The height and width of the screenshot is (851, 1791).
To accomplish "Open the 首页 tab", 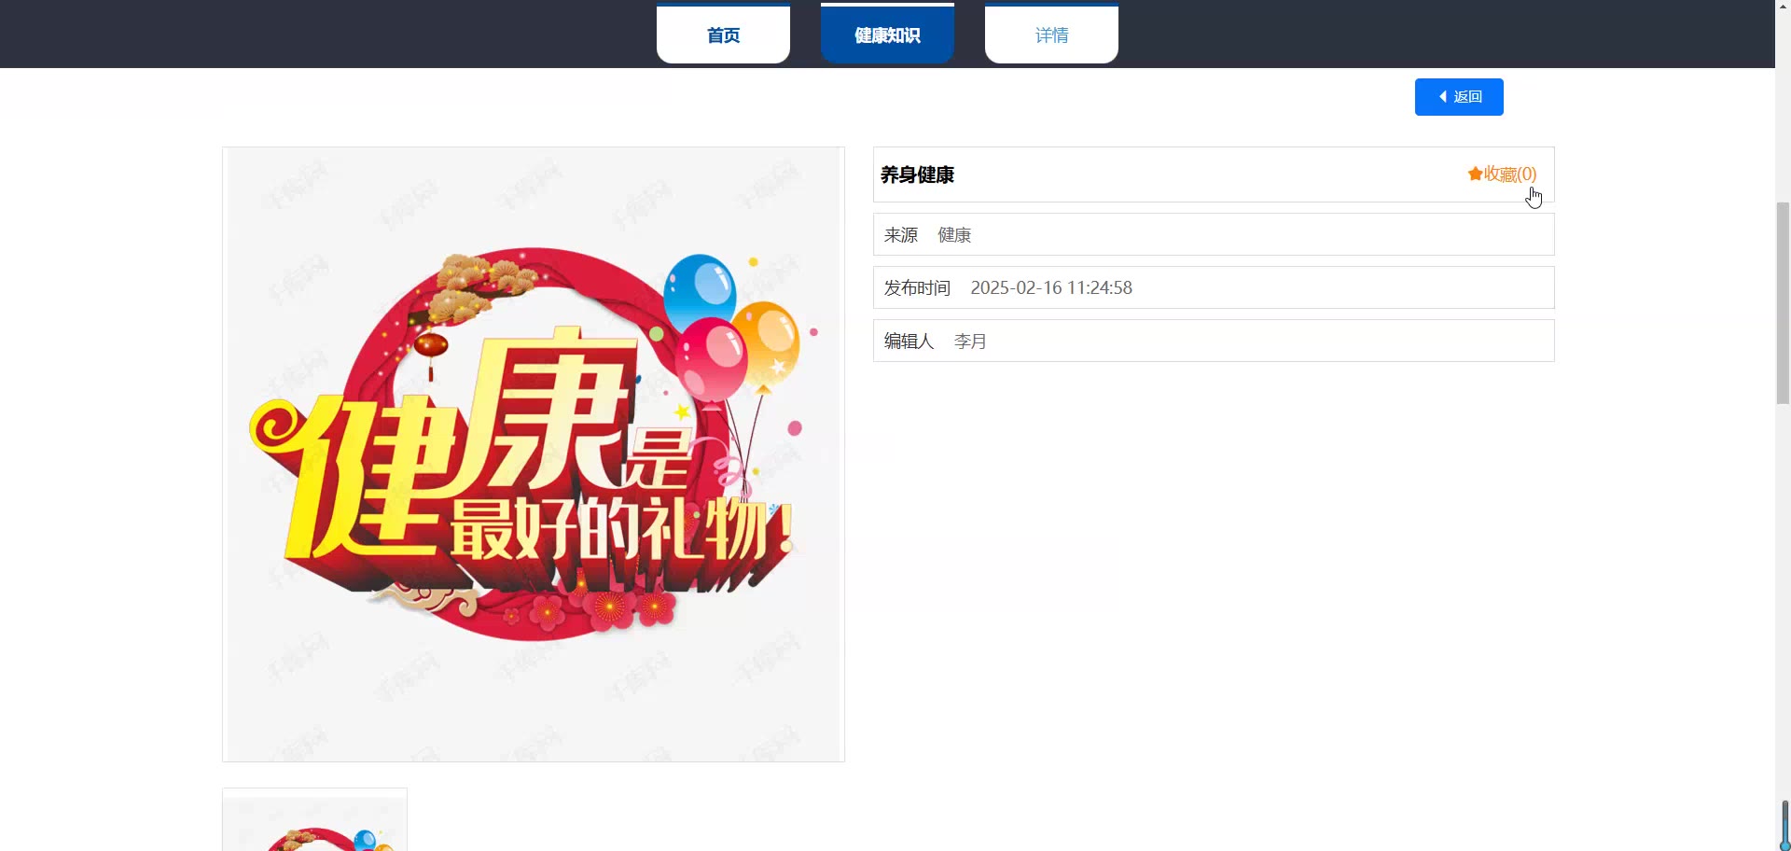I will pyautogui.click(x=723, y=35).
